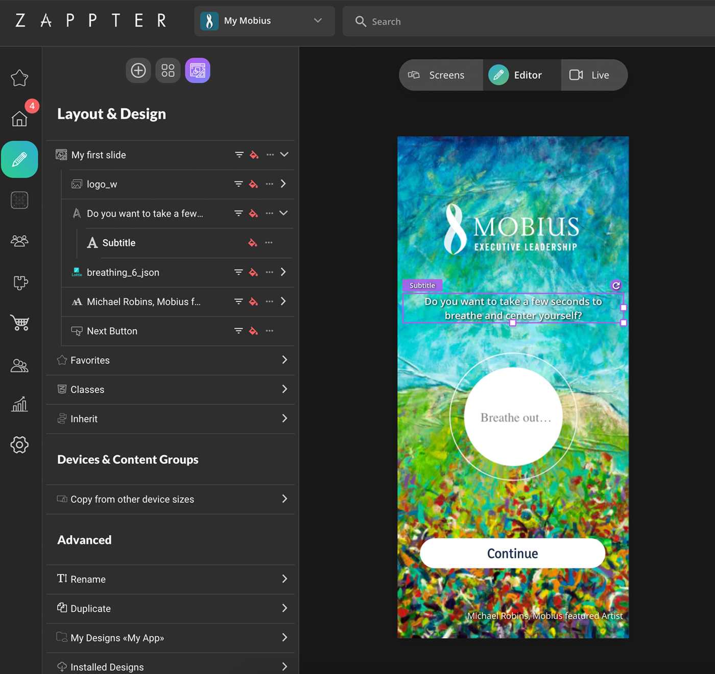This screenshot has width=715, height=674.
Task: Click paint bucket on logo_w row
Action: [253, 184]
